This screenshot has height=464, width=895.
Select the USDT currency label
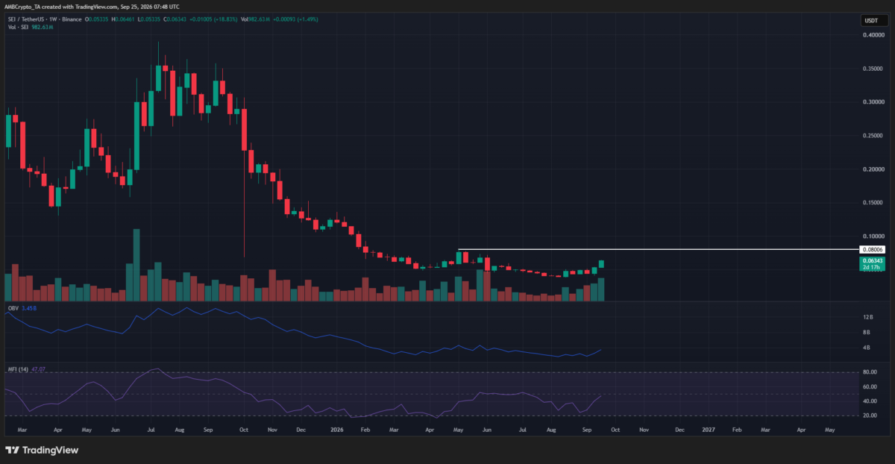tap(870, 21)
